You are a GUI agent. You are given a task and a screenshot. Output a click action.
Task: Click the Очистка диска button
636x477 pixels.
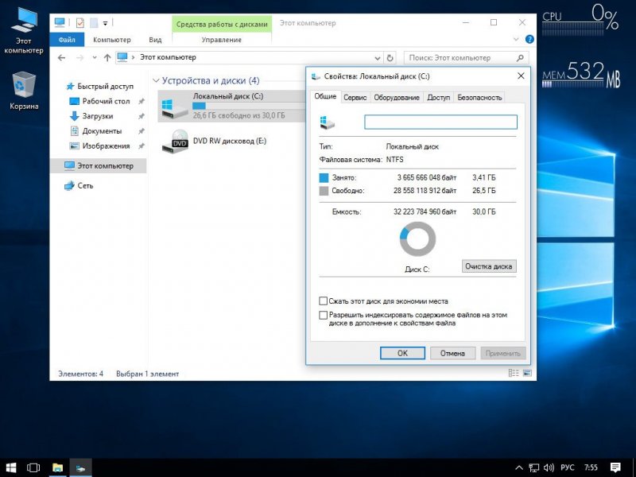(x=489, y=266)
